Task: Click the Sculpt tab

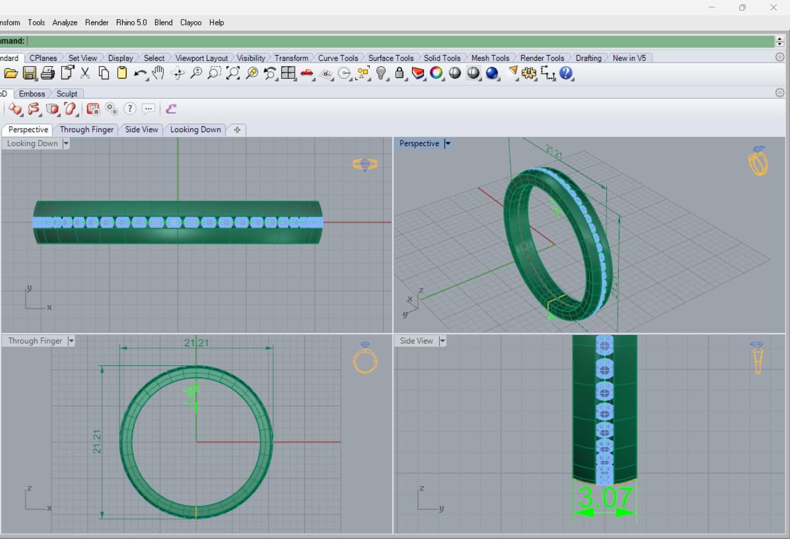Action: (x=67, y=94)
